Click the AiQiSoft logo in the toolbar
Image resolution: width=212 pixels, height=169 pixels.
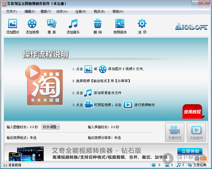click(x=191, y=26)
